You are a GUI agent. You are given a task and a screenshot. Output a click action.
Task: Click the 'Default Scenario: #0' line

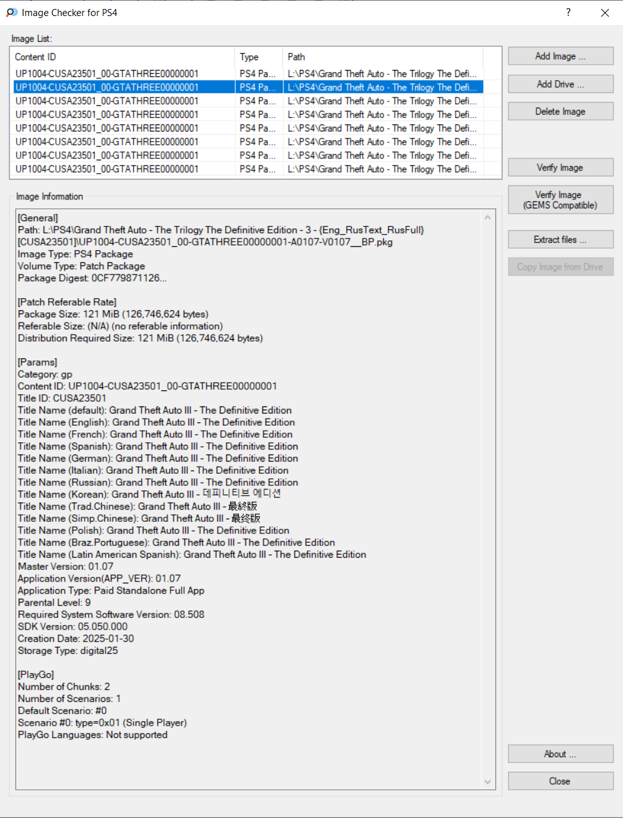pos(63,710)
